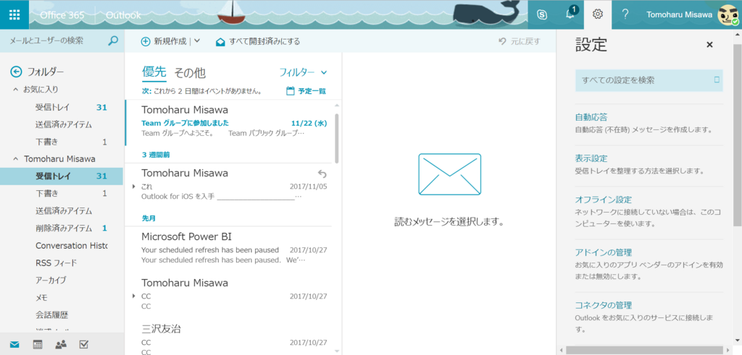Switch to Mail at the bottom bar

(x=14, y=345)
